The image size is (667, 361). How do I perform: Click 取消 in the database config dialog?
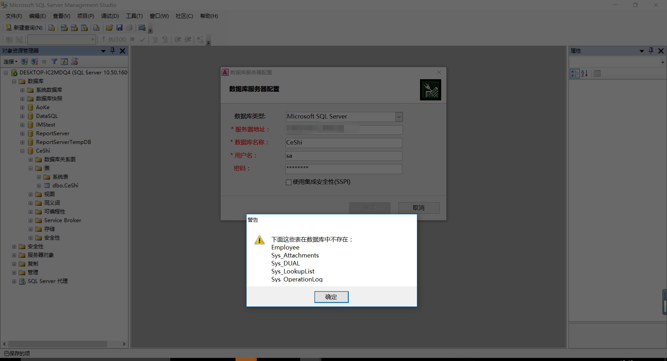(x=419, y=208)
